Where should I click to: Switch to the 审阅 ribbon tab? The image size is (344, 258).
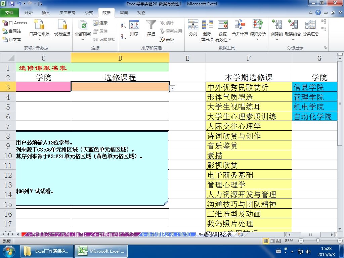tap(124, 12)
